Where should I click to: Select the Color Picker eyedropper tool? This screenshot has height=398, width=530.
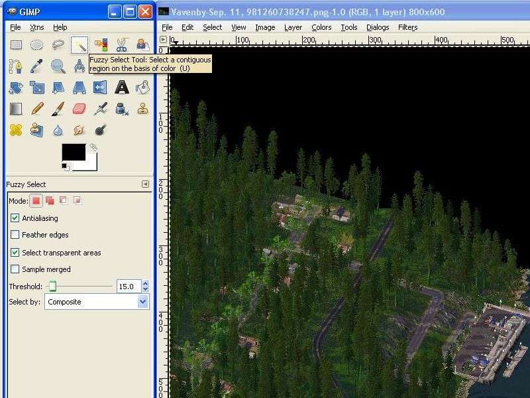[37, 66]
